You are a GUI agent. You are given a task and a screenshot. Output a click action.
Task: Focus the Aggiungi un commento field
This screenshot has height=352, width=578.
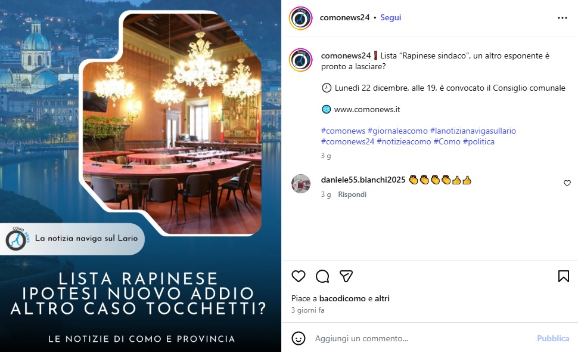420,338
